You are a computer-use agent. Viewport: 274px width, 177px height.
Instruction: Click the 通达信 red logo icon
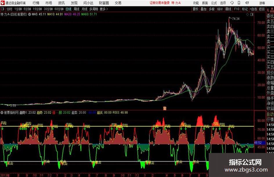click(3, 3)
